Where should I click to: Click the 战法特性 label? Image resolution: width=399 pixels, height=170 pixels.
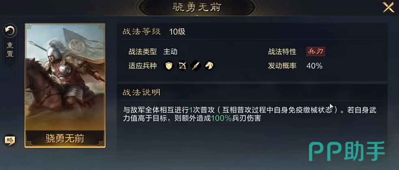coord(282,52)
